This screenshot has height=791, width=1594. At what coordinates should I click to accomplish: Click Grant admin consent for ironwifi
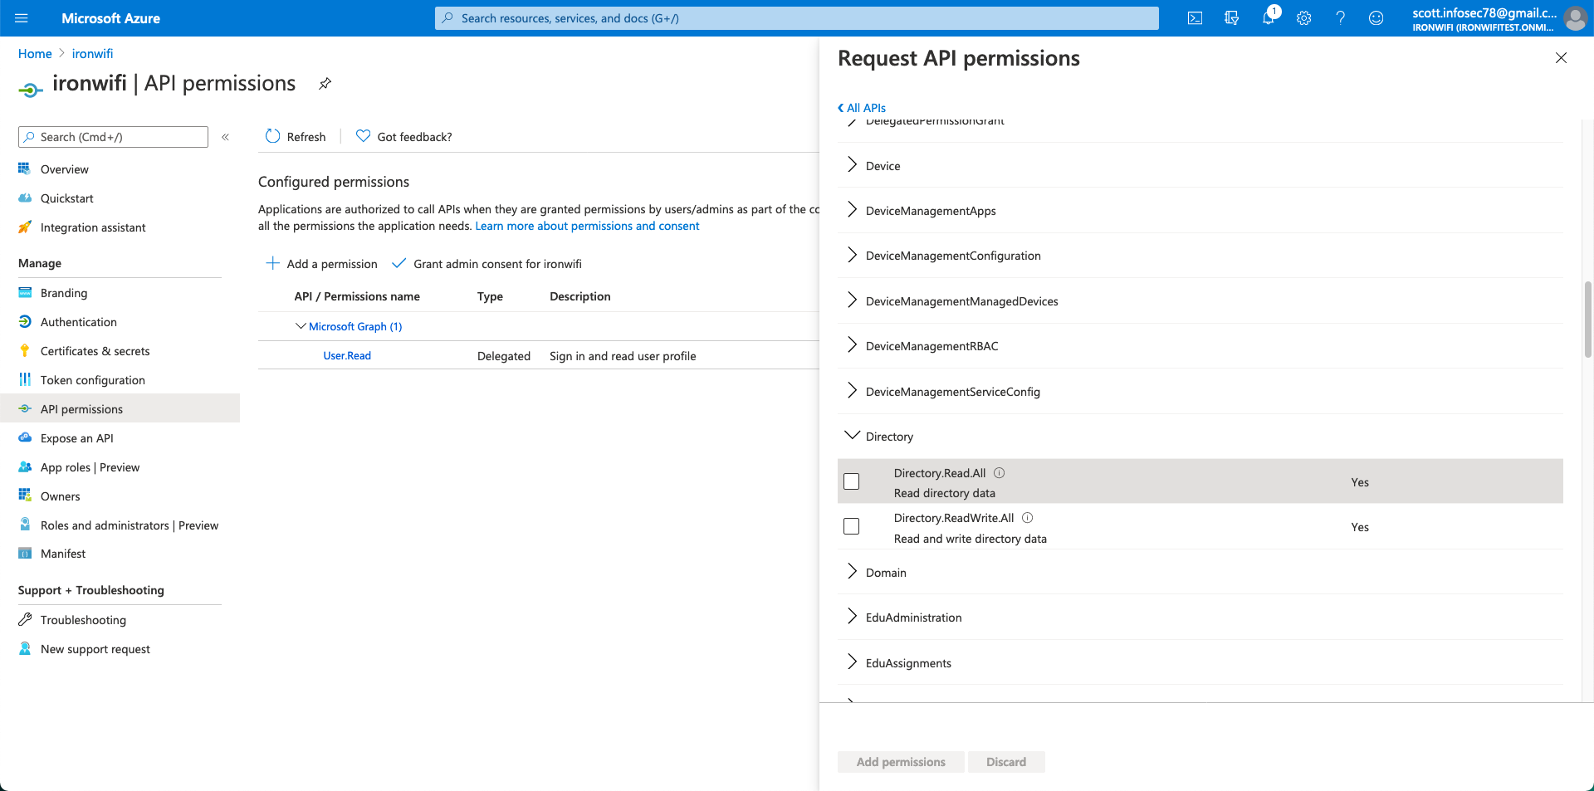(x=497, y=264)
